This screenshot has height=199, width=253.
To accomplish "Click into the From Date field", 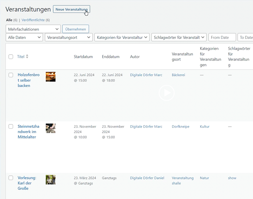I will 222,37.
